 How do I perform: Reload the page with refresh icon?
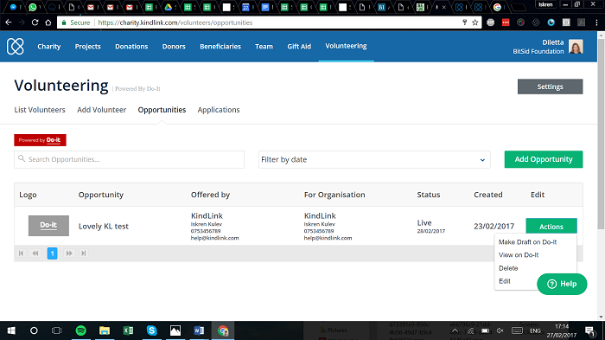pyautogui.click(x=35, y=22)
